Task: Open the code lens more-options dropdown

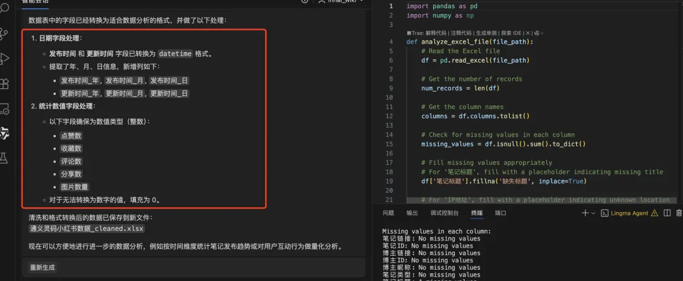Action: click(539, 33)
